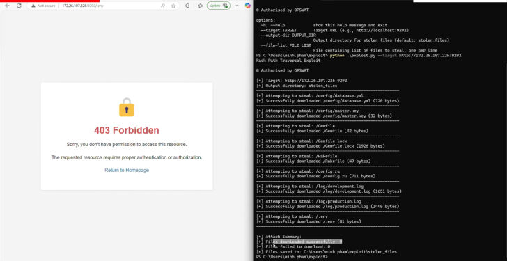Click the Not secure warning indicator
The image size is (507, 261).
[x=43, y=6]
